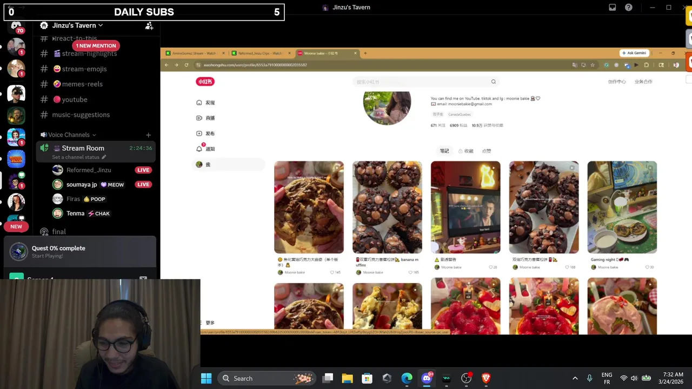Viewport: 692px width, 389px height.
Task: Open the memes-reels channel
Action: click(x=78, y=84)
